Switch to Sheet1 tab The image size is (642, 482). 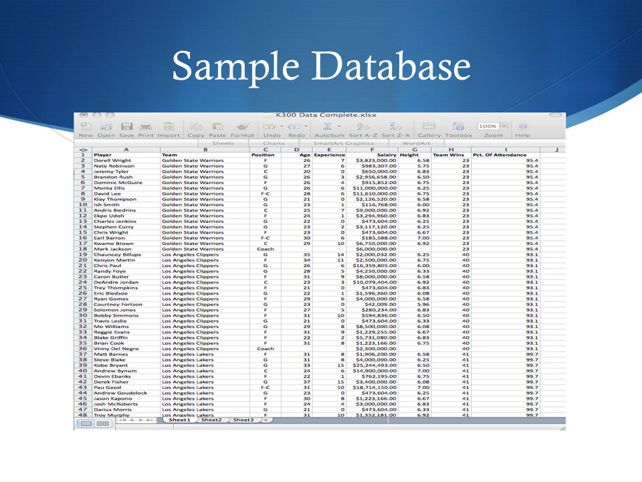click(x=180, y=420)
